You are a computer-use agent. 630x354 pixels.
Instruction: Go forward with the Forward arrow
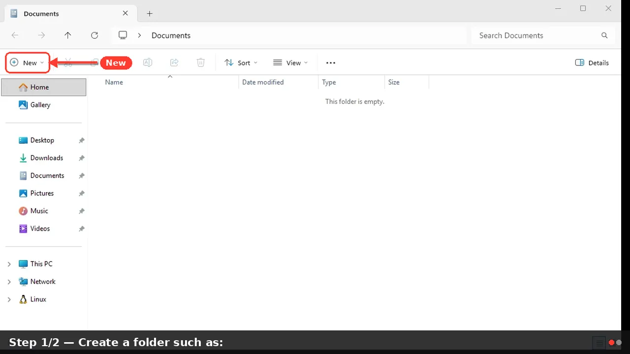pos(42,35)
